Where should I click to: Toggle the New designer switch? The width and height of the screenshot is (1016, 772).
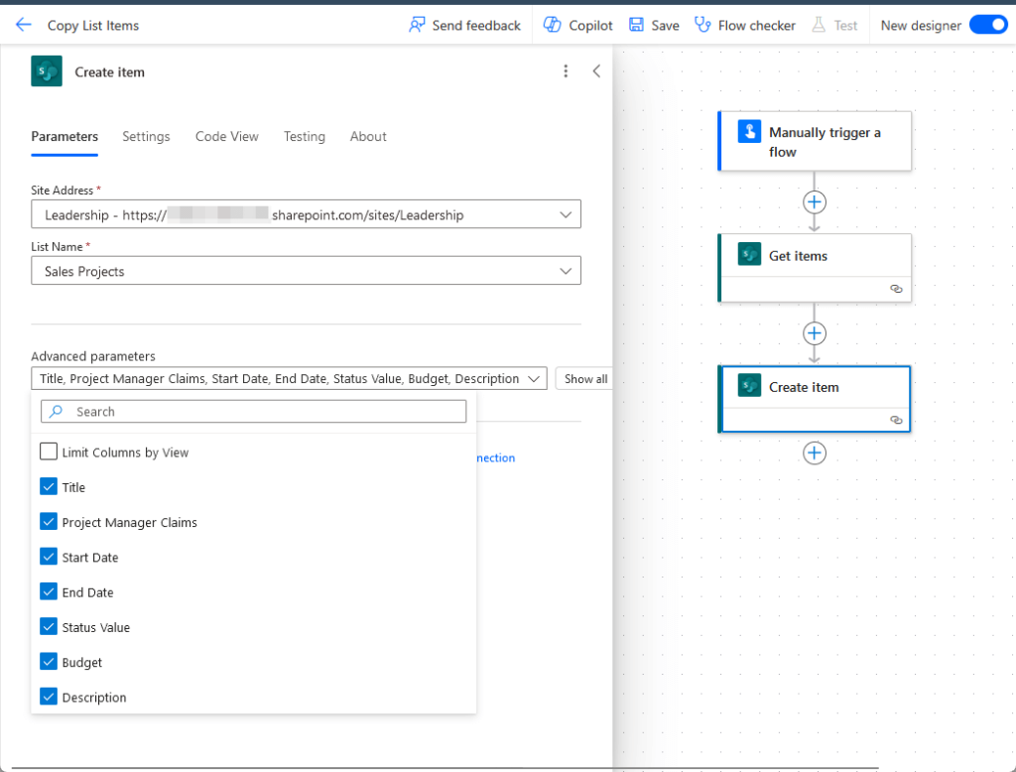click(x=987, y=25)
